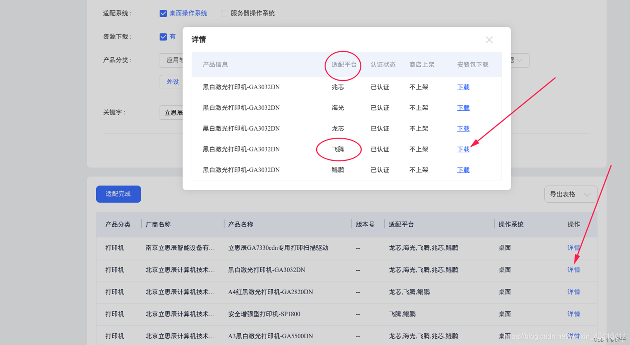The width and height of the screenshot is (630, 345).
Task: Download the 海光 platform package
Action: pos(463,108)
